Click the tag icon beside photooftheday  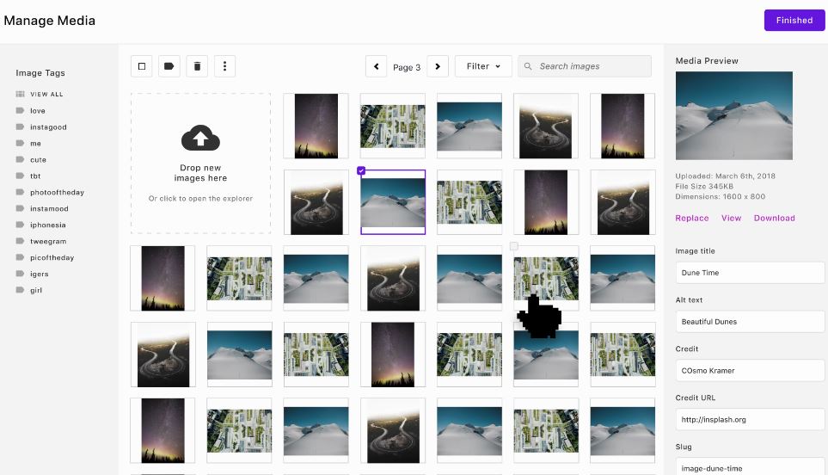[20, 193]
